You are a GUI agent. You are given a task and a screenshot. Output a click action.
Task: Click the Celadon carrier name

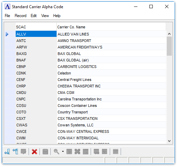64,73
